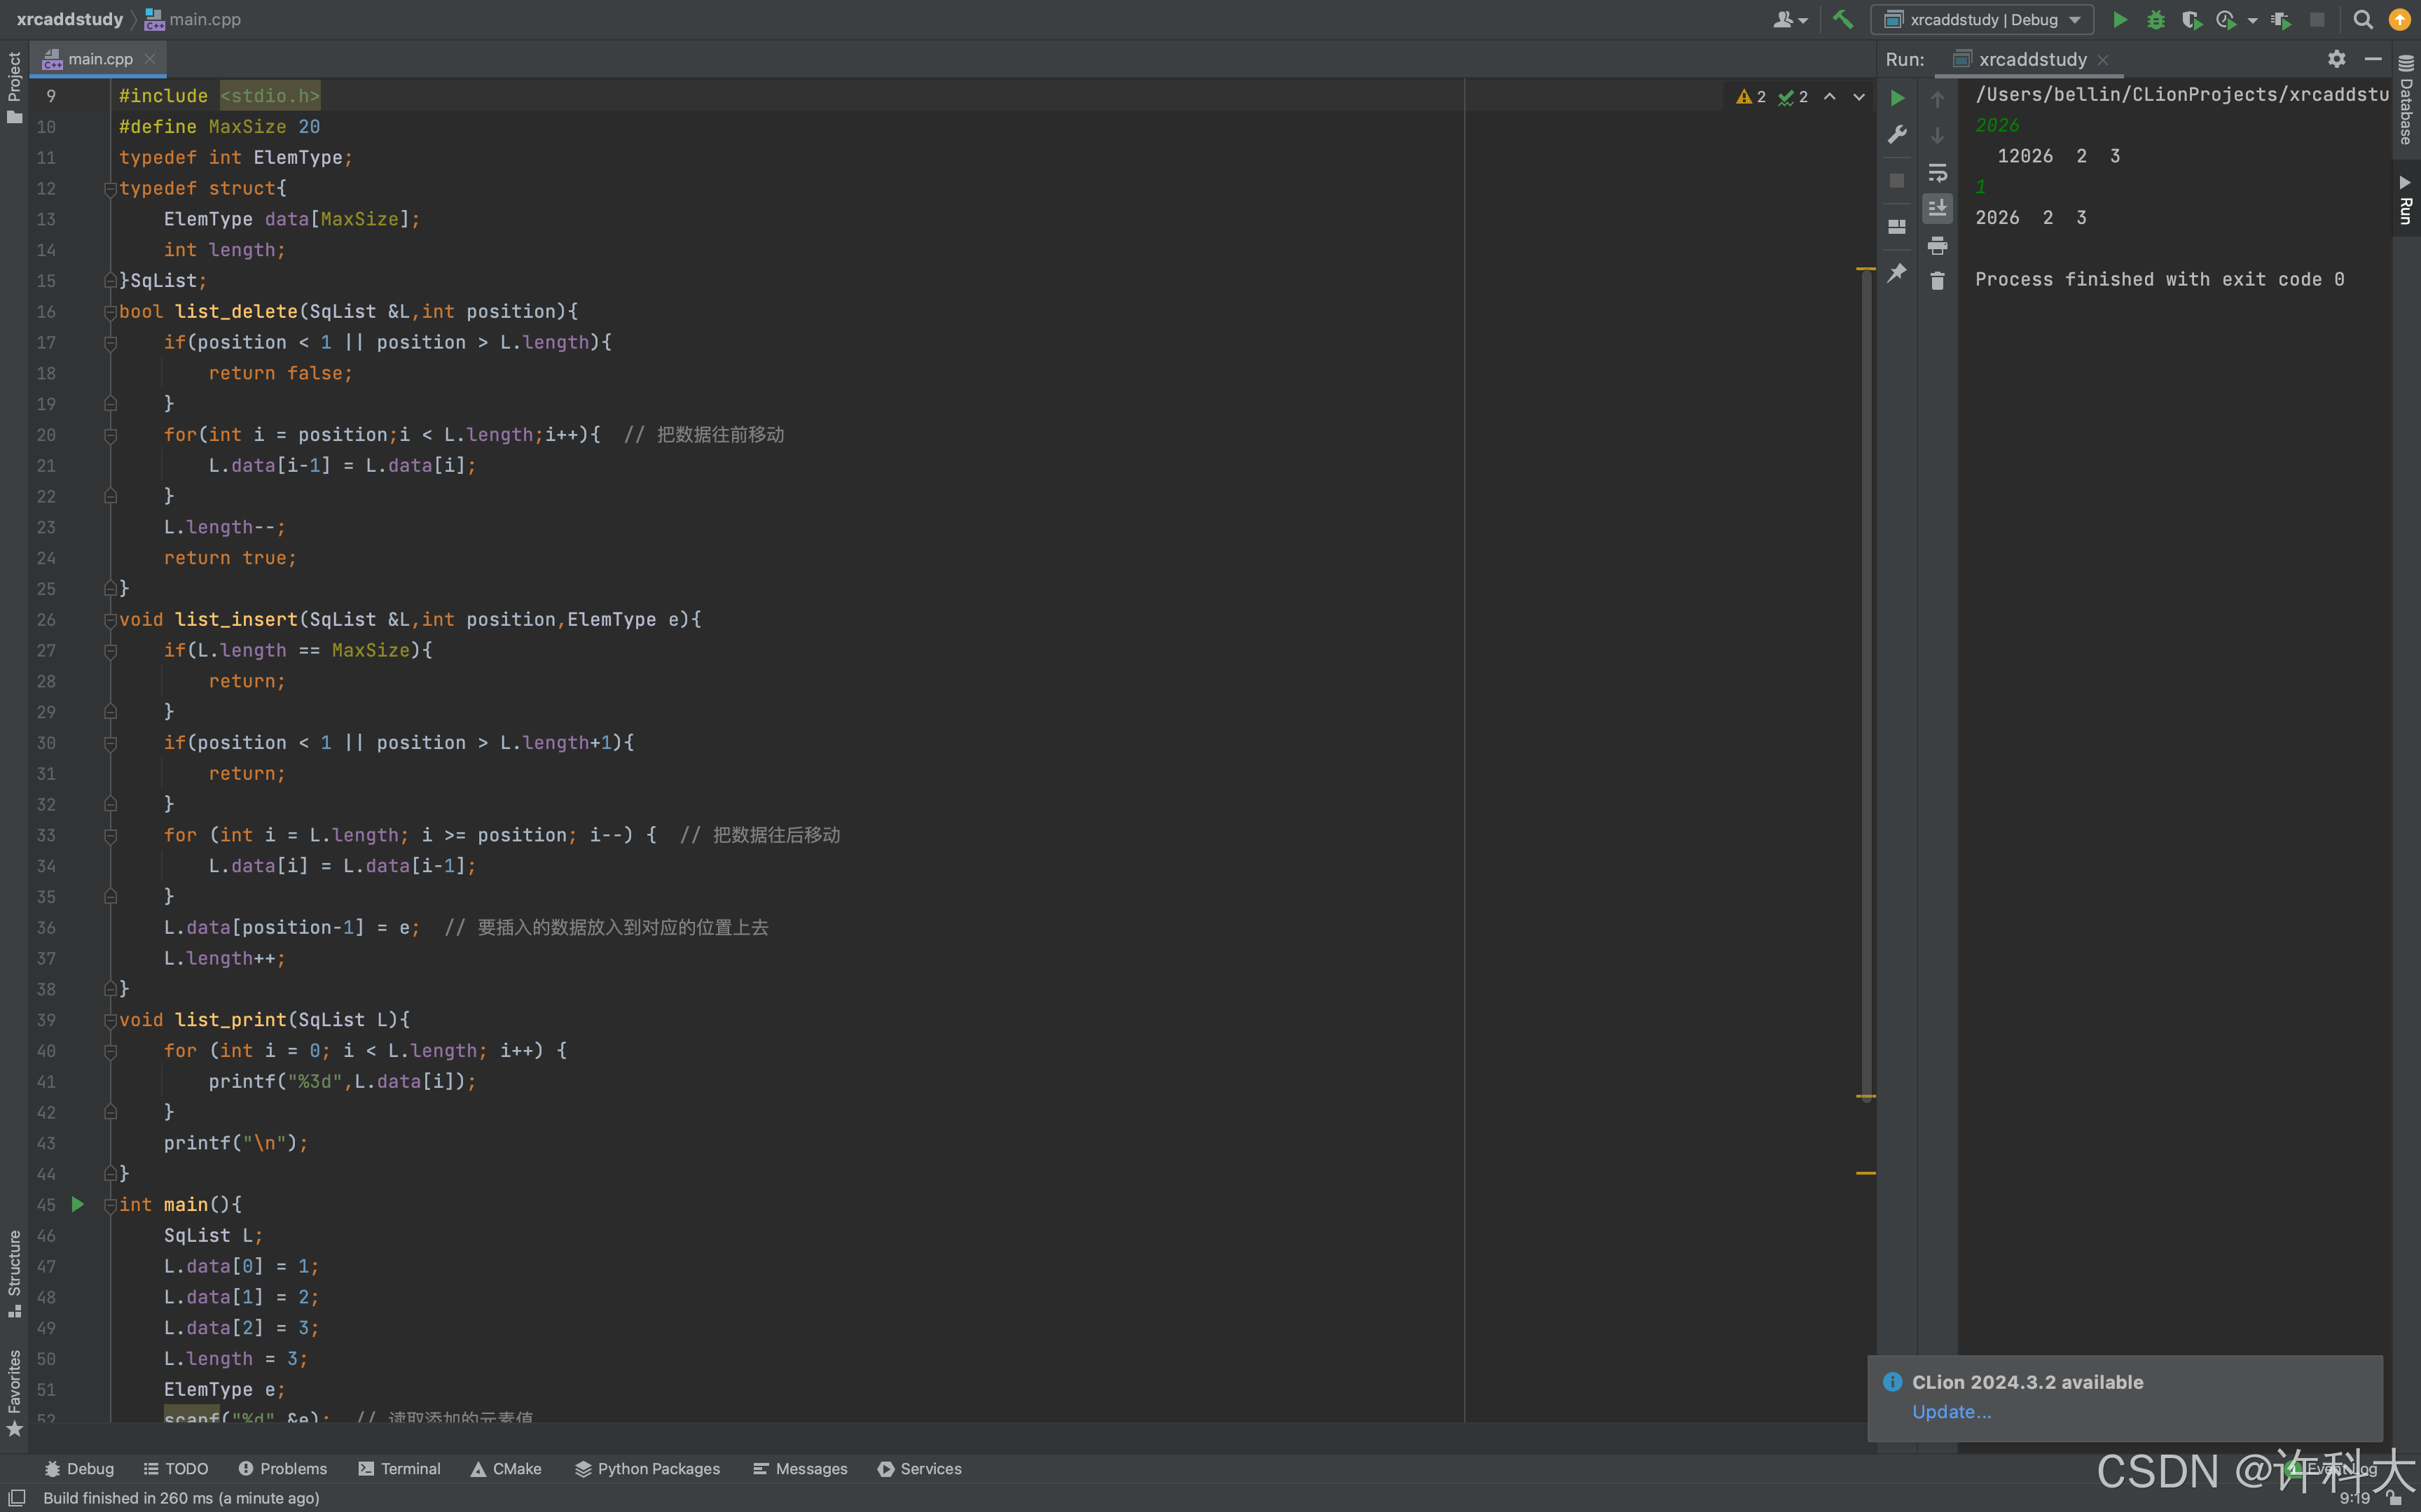Click the Build hammer icon
Image resolution: width=2421 pixels, height=1512 pixels.
point(1843,19)
